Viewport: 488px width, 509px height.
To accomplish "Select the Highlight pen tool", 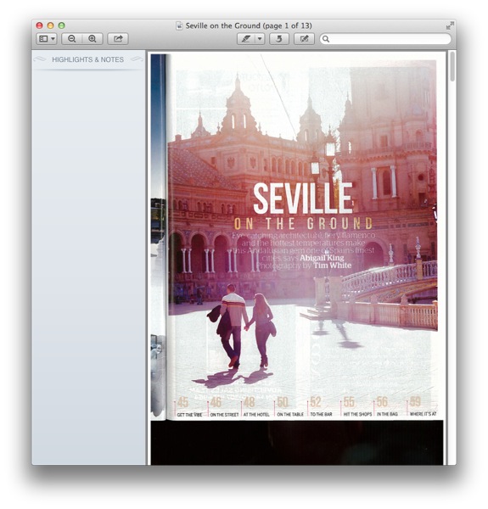I will [246, 39].
